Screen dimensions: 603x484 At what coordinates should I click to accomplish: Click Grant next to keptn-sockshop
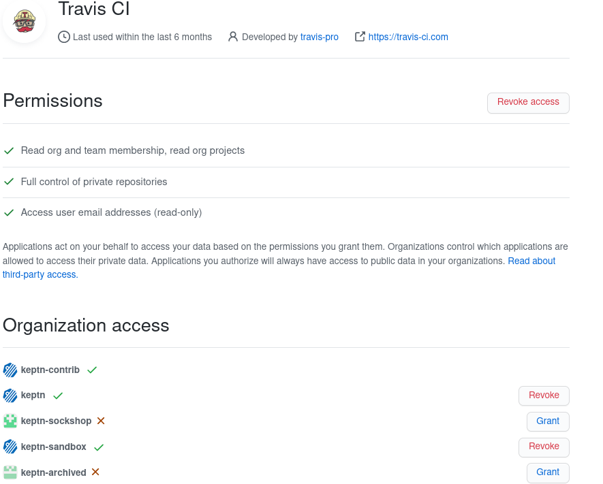(547, 421)
